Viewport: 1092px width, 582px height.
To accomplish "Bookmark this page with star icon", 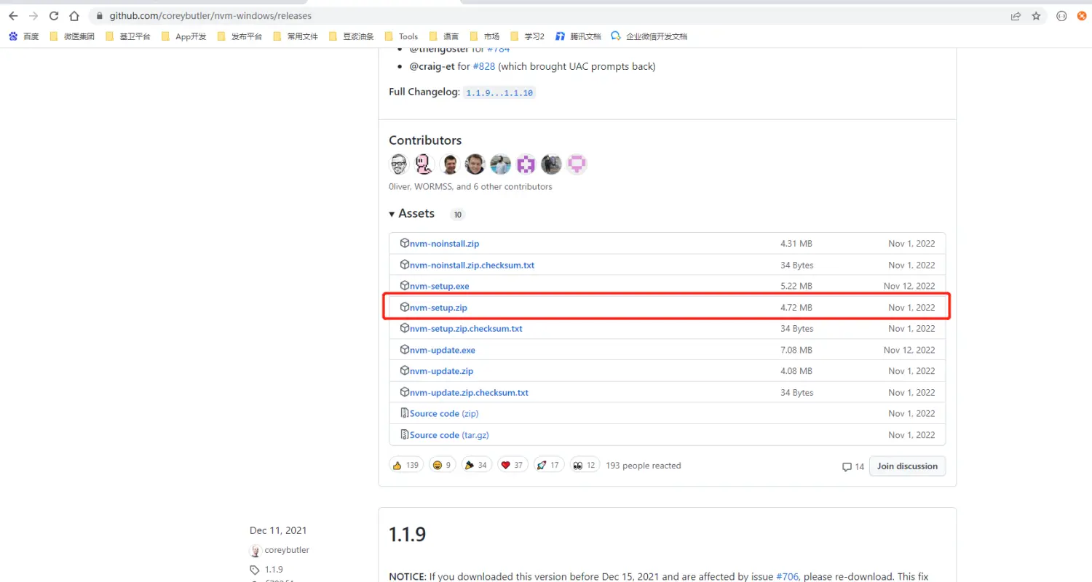I will (x=1036, y=16).
